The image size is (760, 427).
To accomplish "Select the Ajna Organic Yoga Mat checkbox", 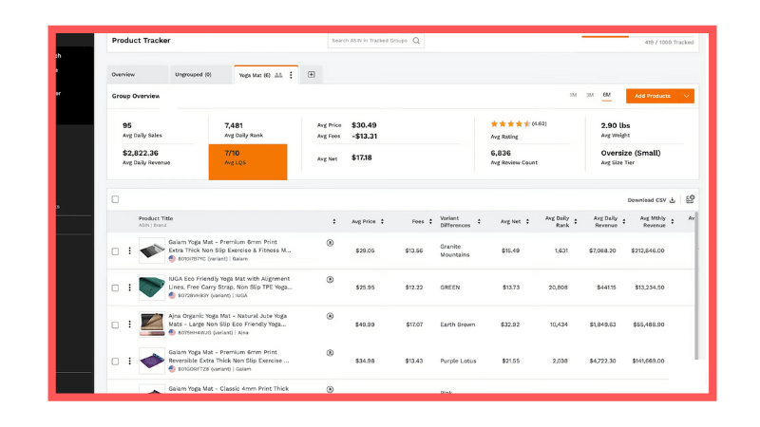I will tap(116, 324).
